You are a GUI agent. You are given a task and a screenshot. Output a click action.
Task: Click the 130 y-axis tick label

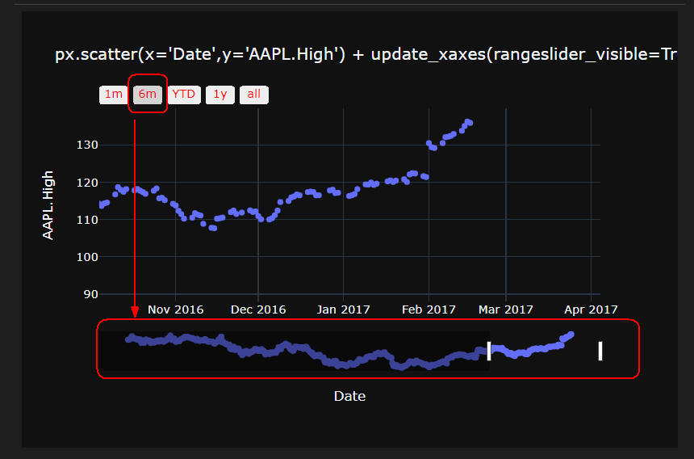coord(87,145)
